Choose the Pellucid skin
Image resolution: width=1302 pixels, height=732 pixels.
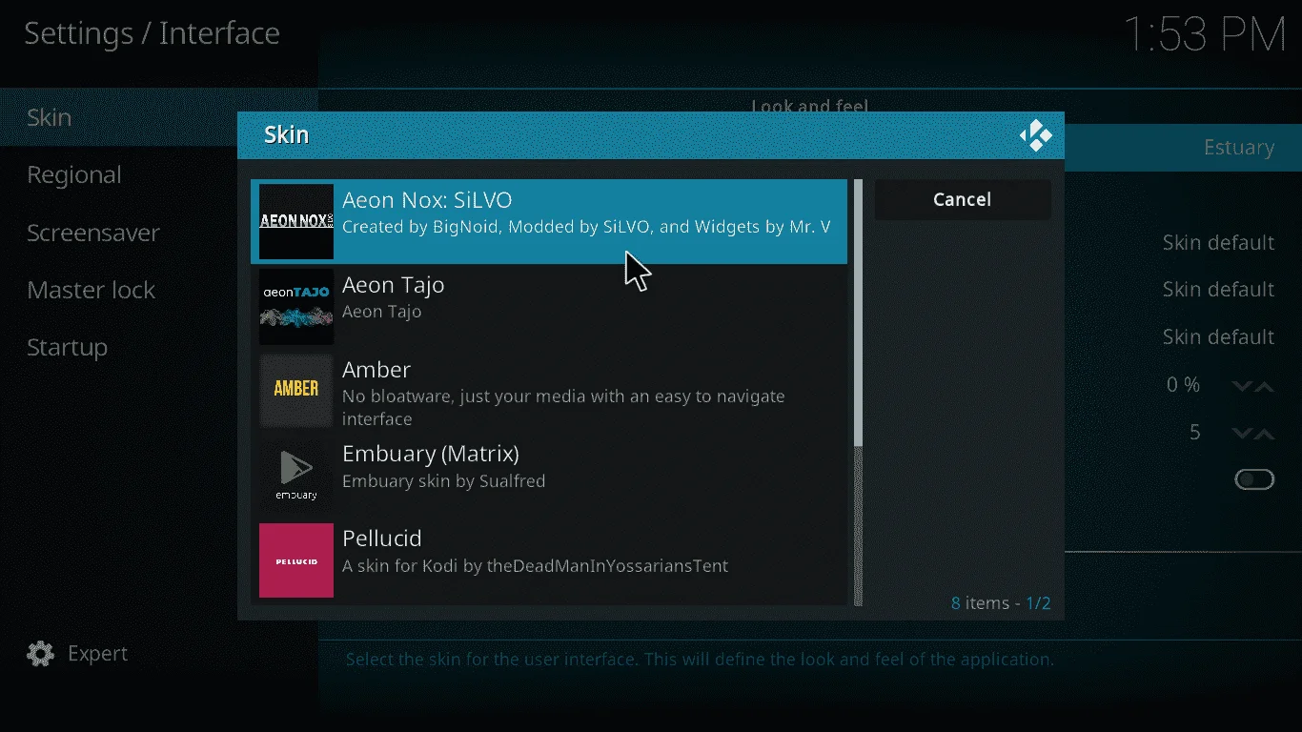point(549,559)
